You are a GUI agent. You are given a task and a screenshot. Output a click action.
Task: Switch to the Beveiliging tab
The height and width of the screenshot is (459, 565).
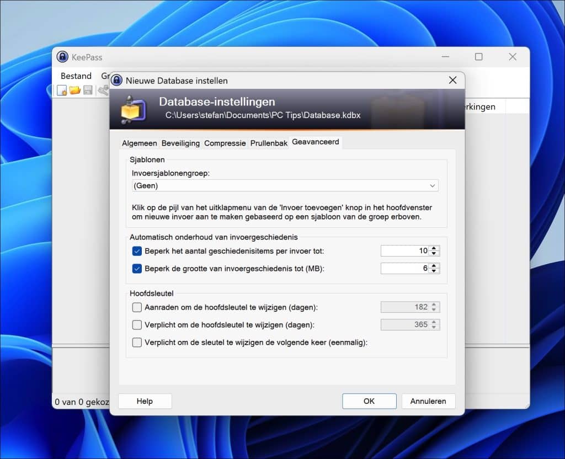[180, 143]
